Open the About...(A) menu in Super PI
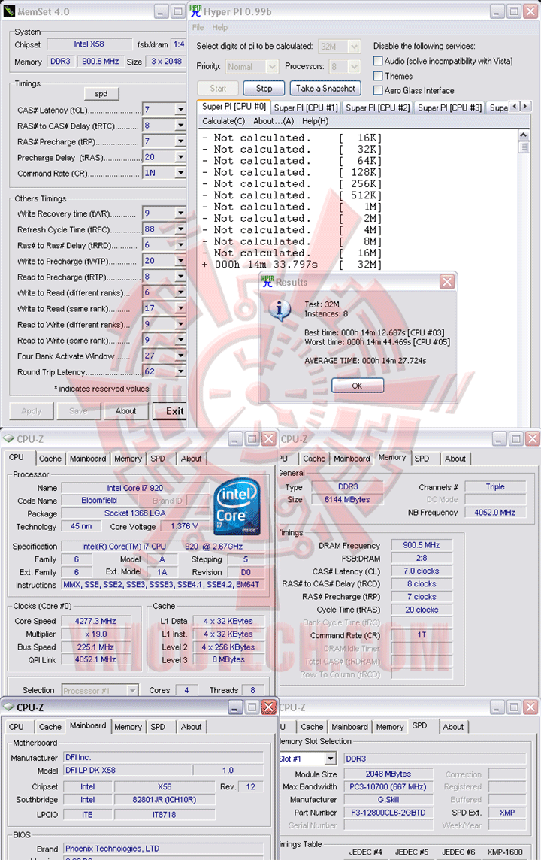This screenshot has width=541, height=860. [274, 121]
